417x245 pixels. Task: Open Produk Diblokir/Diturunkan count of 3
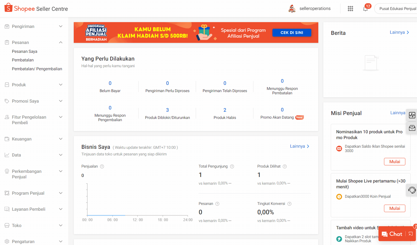tap(167, 110)
